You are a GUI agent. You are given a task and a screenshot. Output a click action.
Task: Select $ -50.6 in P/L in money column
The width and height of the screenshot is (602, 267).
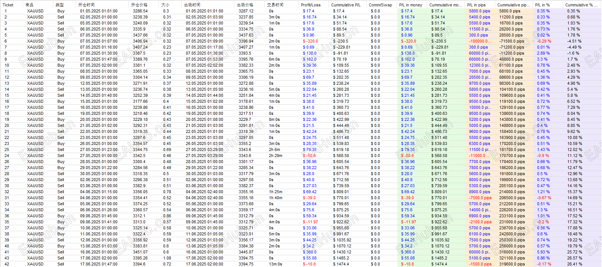(408, 156)
